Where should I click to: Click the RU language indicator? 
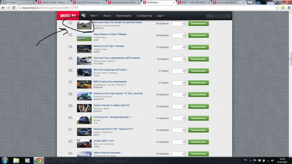tap(246, 160)
